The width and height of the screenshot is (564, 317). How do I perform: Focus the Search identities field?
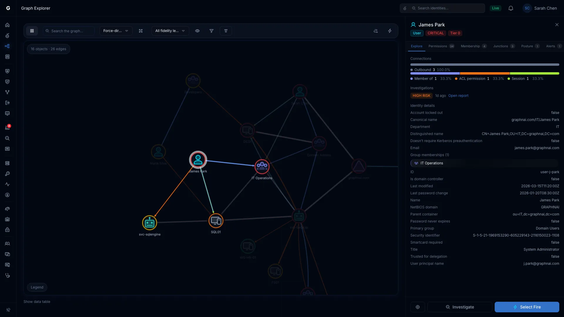tap(442, 8)
